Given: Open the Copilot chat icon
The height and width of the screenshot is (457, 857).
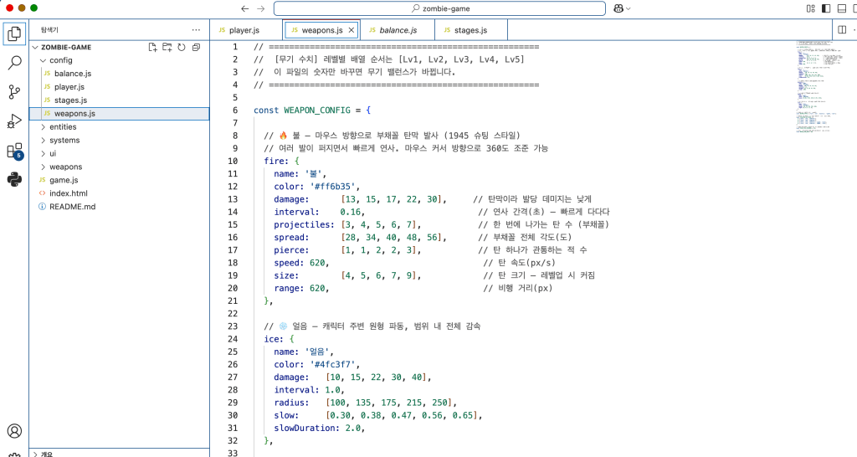Looking at the screenshot, I should (x=618, y=8).
